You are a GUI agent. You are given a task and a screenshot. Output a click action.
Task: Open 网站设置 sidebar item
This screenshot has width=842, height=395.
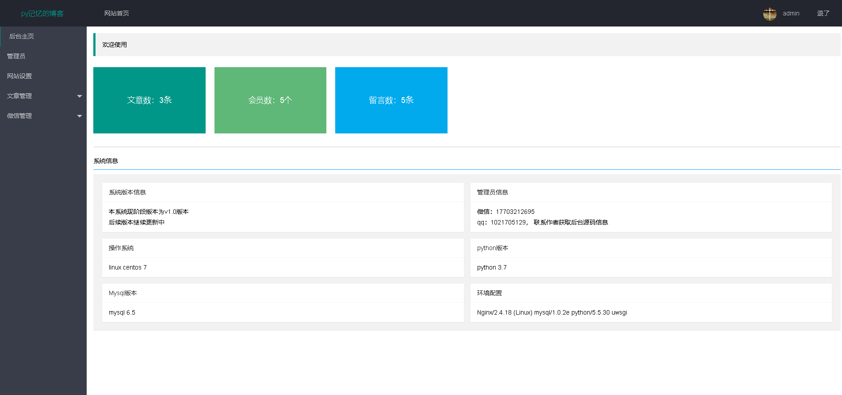click(x=43, y=76)
